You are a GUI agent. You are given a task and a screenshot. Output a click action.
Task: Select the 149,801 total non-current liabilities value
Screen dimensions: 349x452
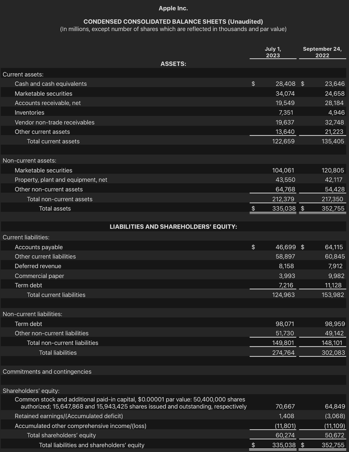[x=283, y=343]
